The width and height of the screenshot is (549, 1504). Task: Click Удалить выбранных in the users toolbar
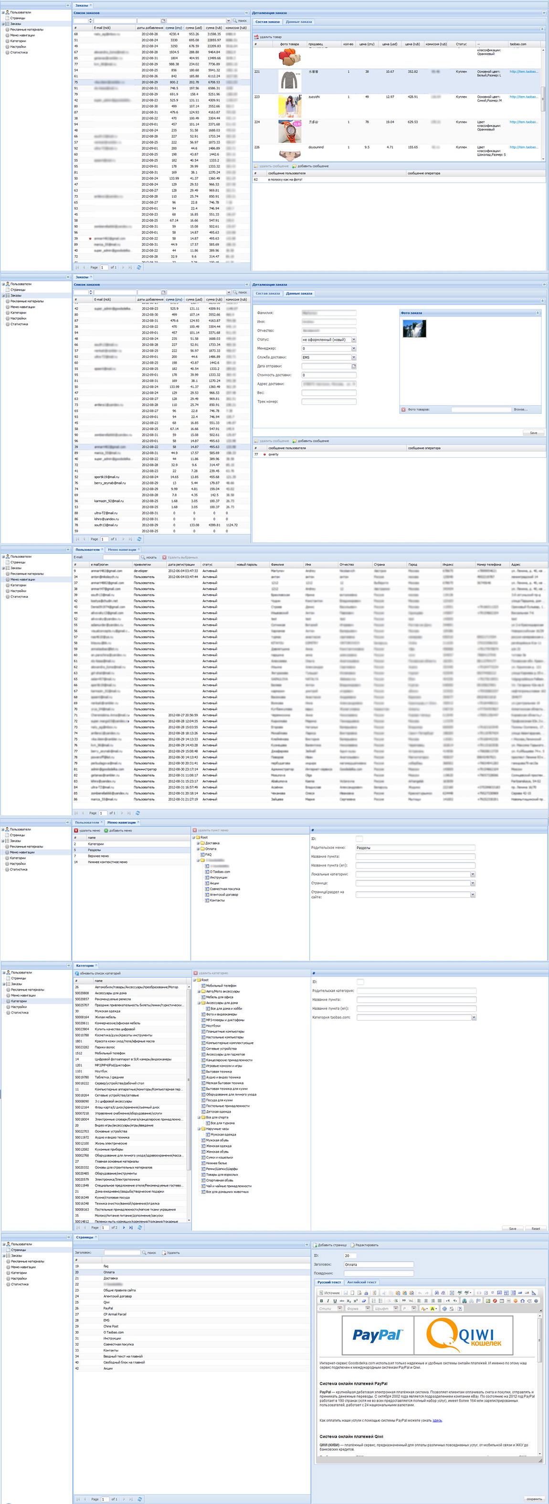pyautogui.click(x=180, y=557)
